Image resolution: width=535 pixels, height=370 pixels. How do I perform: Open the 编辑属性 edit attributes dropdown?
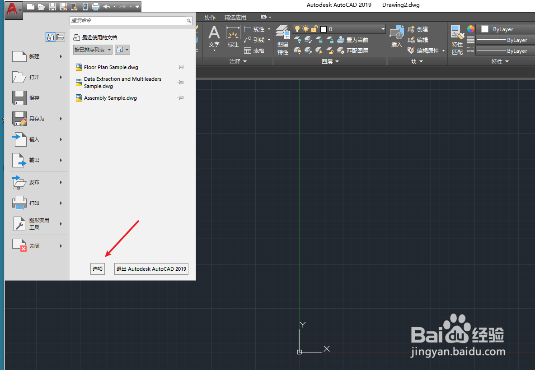(443, 51)
